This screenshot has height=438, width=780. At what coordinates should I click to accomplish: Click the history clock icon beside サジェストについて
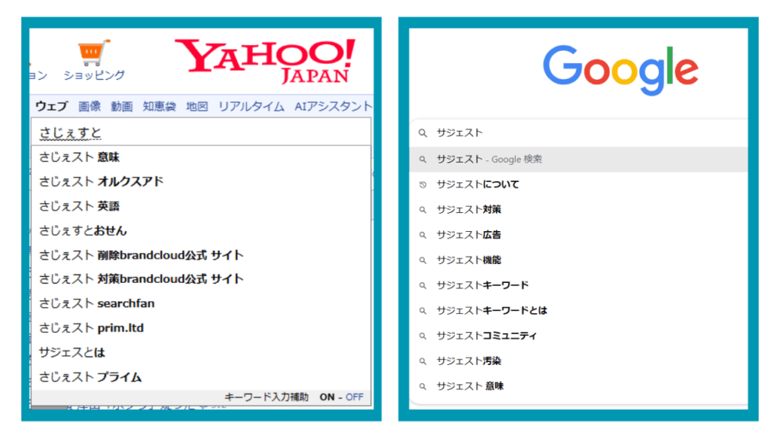coord(424,183)
